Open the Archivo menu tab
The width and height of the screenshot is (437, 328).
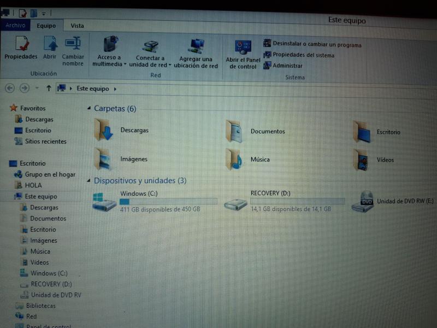15,26
